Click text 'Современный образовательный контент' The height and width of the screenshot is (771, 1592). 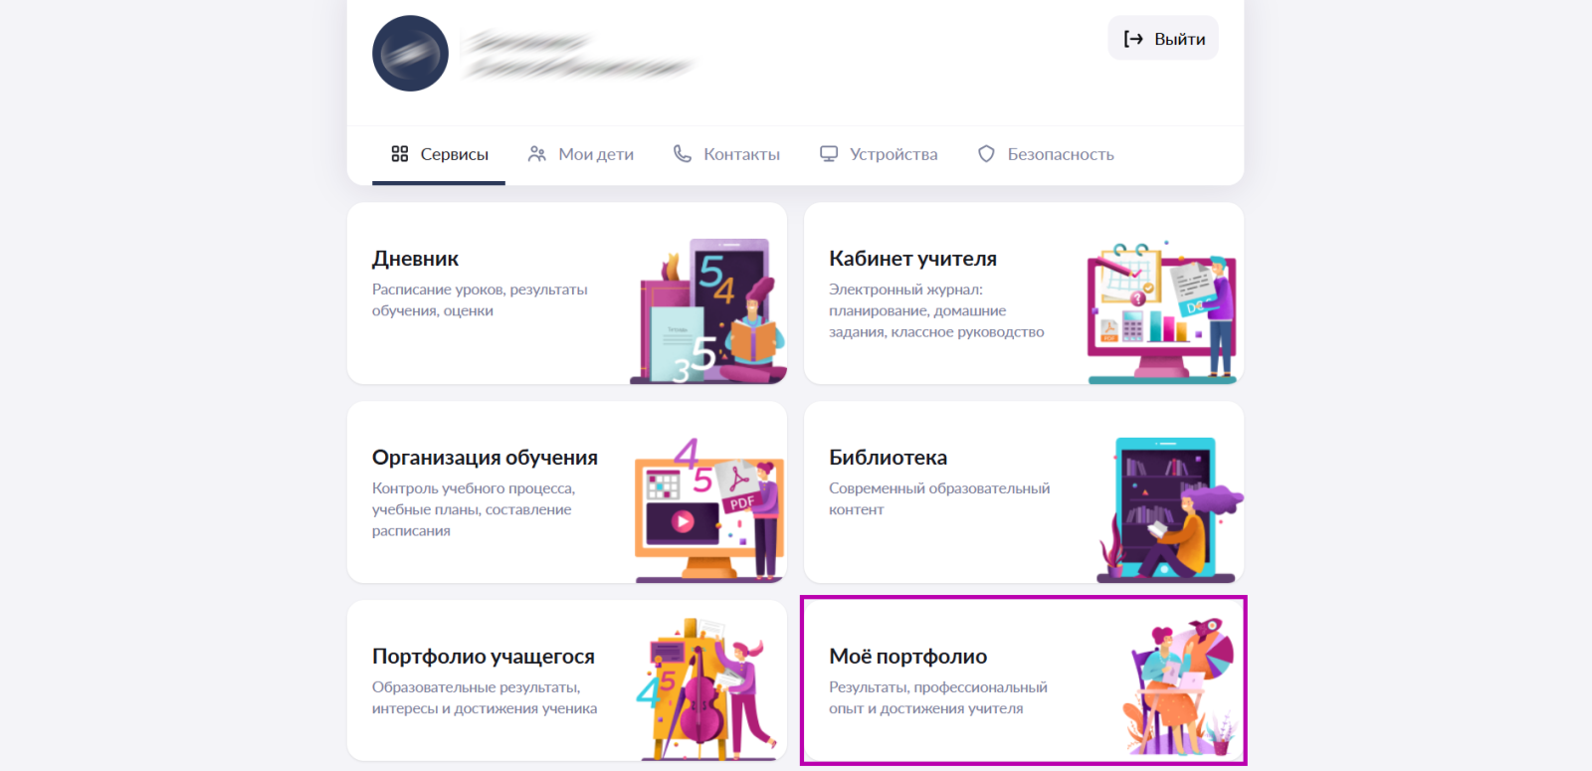[939, 499]
